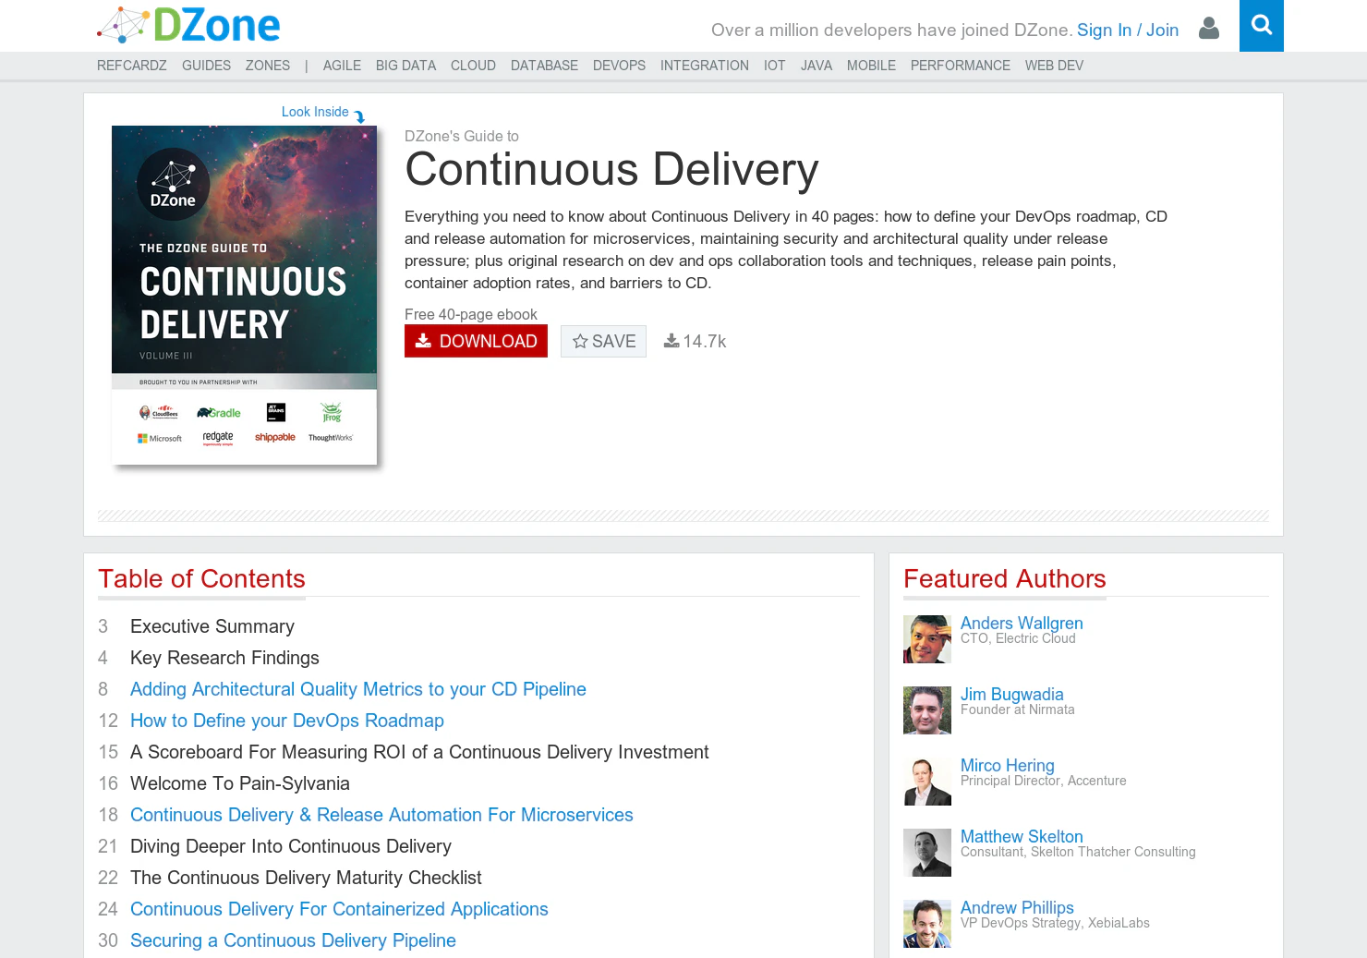1367x958 pixels.
Task: Click the Look Inside arrow icon
Action: pos(359,116)
